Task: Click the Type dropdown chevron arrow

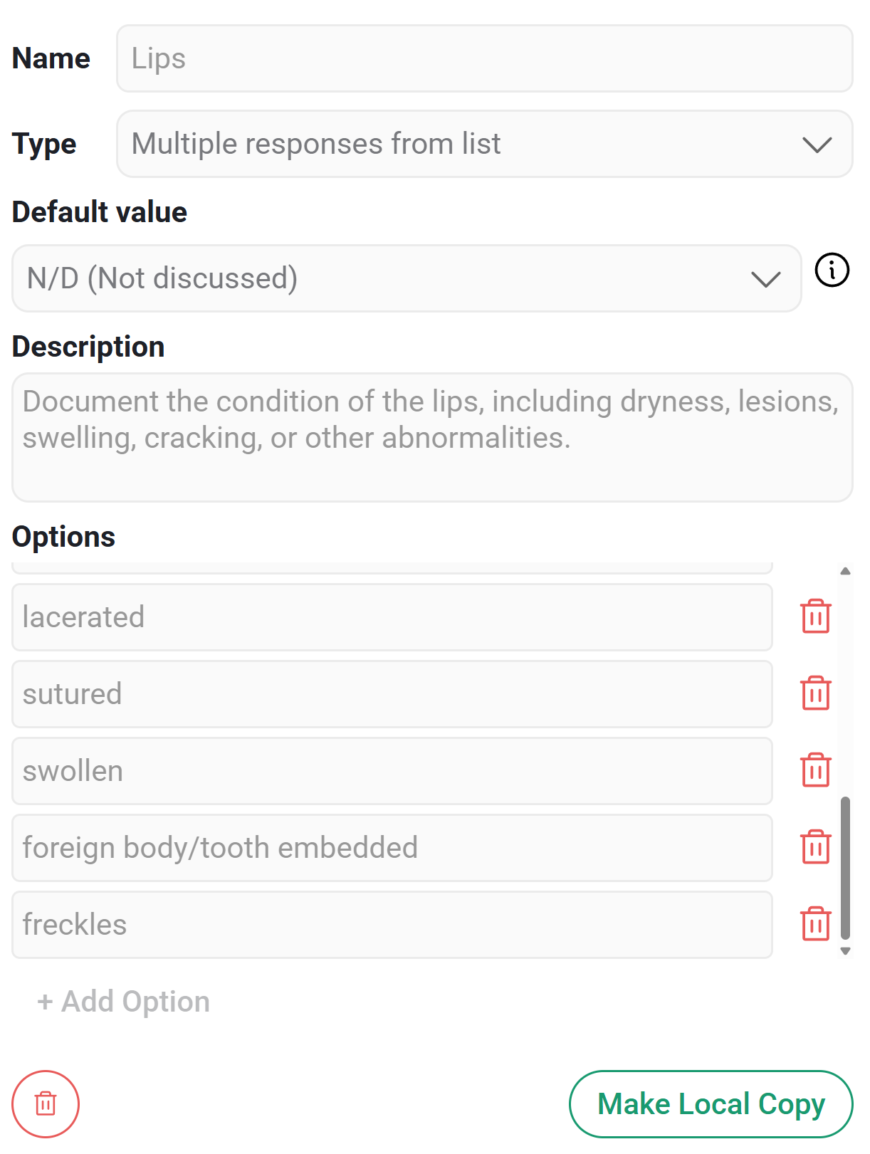Action: click(x=817, y=145)
